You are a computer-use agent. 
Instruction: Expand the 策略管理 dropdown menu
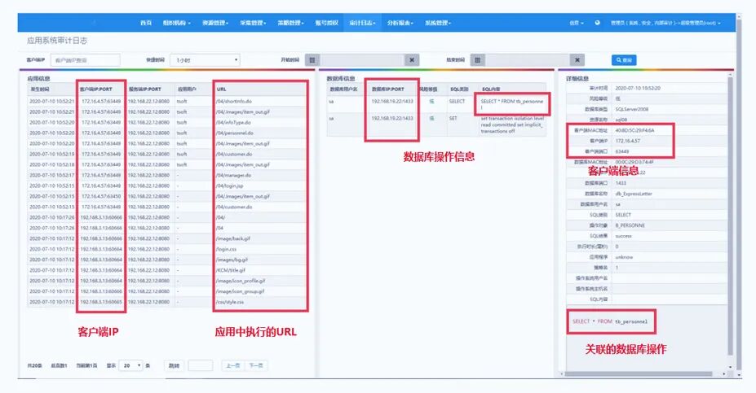[x=290, y=23]
